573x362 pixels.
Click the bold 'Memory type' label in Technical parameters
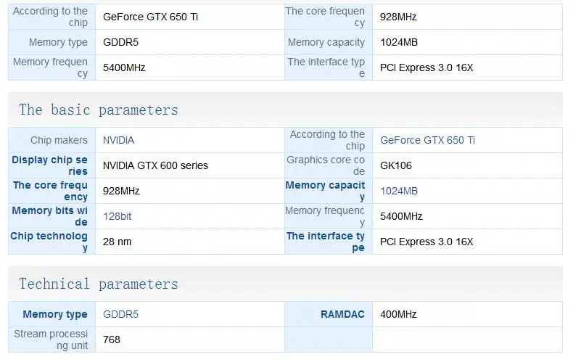[x=55, y=314]
